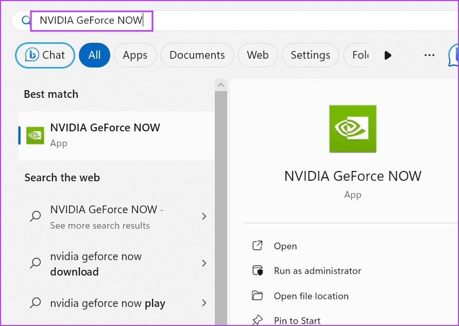
Task: Expand chevron for 'nvidia geforce now download'
Action: [204, 263]
